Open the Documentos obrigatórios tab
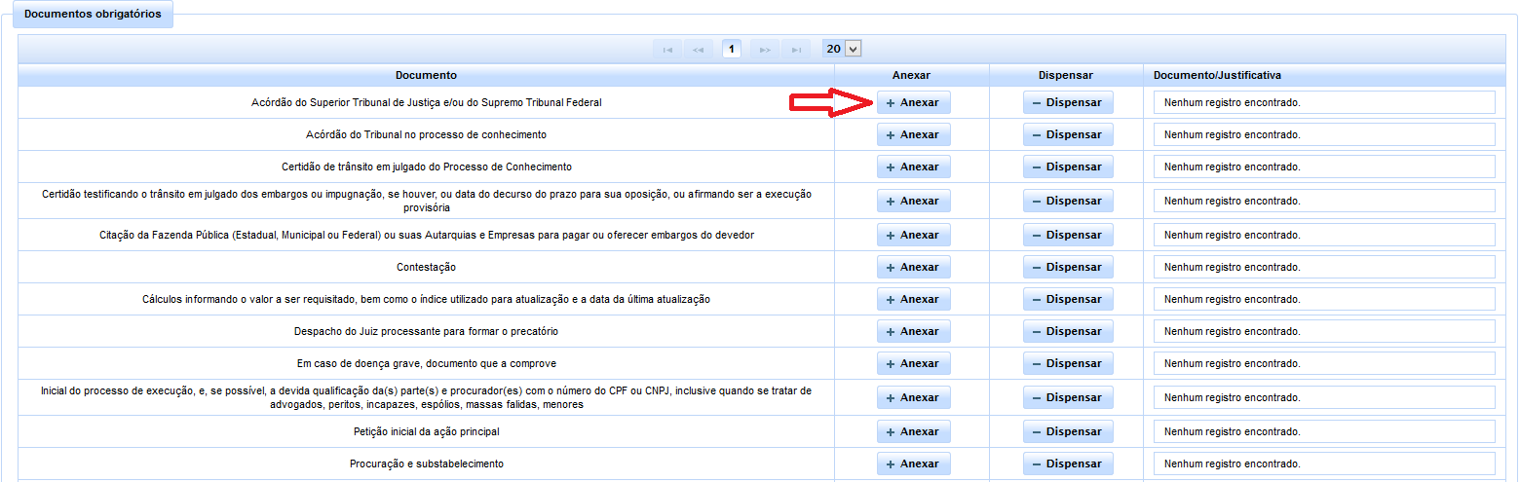This screenshot has width=1520, height=482. (x=93, y=15)
